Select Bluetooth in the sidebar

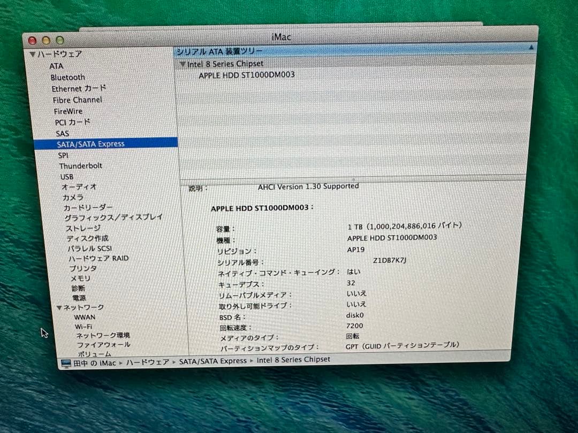(x=68, y=77)
